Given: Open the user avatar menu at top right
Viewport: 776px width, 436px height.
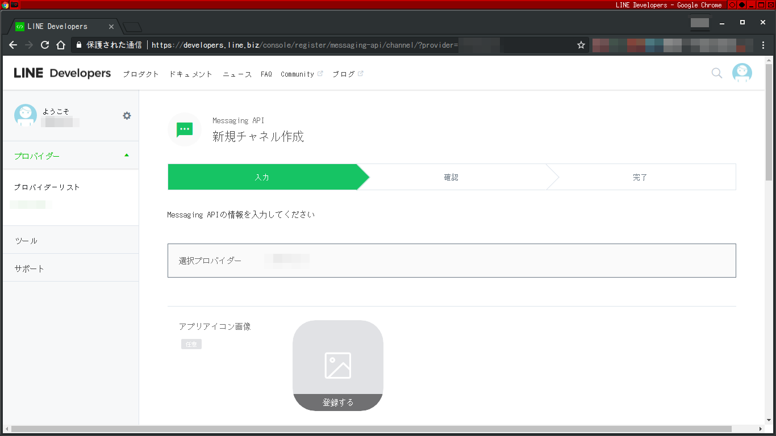Looking at the screenshot, I should pos(742,73).
